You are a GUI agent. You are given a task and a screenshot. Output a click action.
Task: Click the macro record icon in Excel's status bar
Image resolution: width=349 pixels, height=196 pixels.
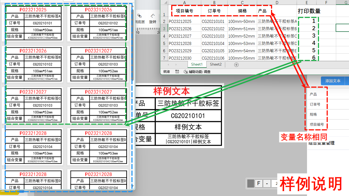tap(177, 72)
